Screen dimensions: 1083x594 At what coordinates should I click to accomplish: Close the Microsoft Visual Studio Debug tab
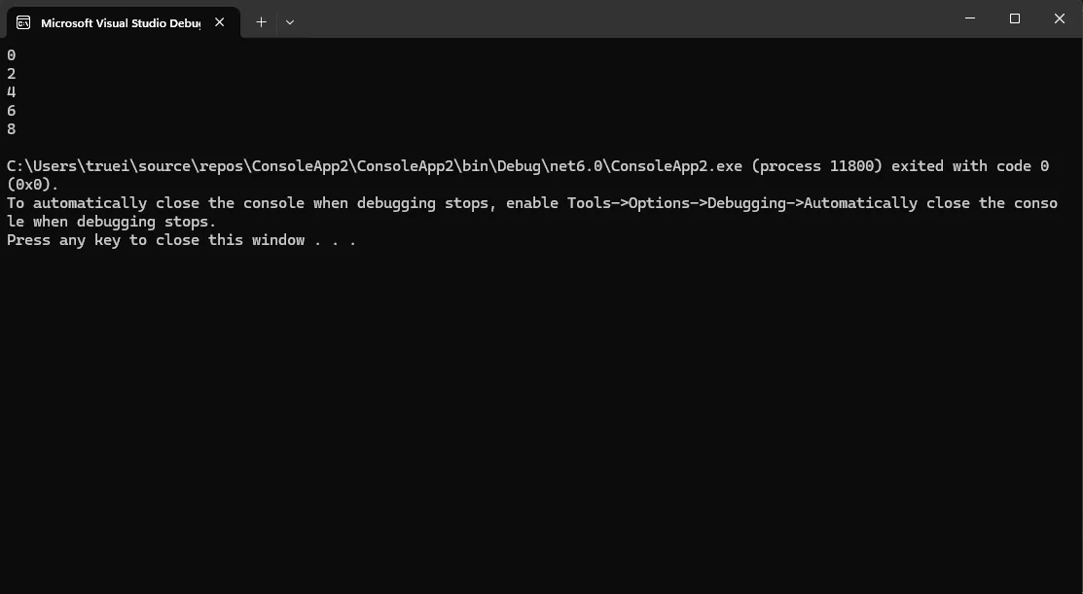[x=220, y=22]
